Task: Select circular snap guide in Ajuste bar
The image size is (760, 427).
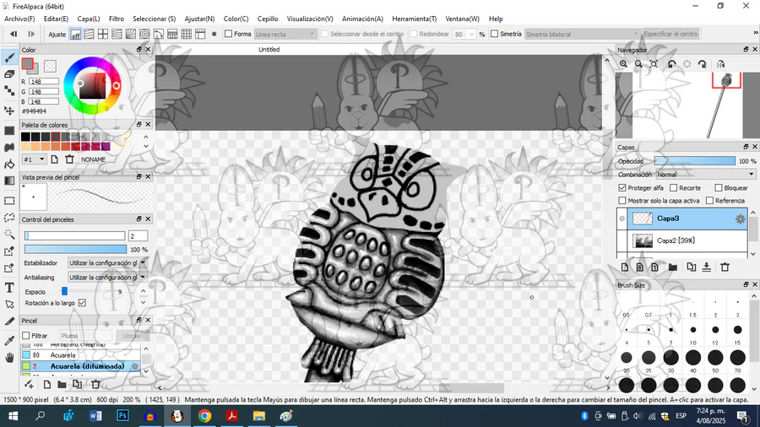Action: (144, 35)
